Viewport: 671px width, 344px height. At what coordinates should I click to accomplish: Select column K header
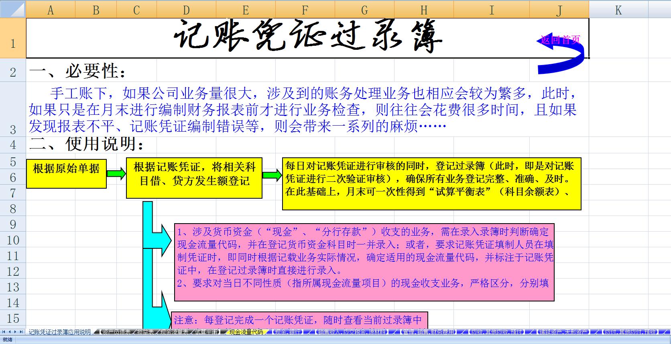point(618,9)
